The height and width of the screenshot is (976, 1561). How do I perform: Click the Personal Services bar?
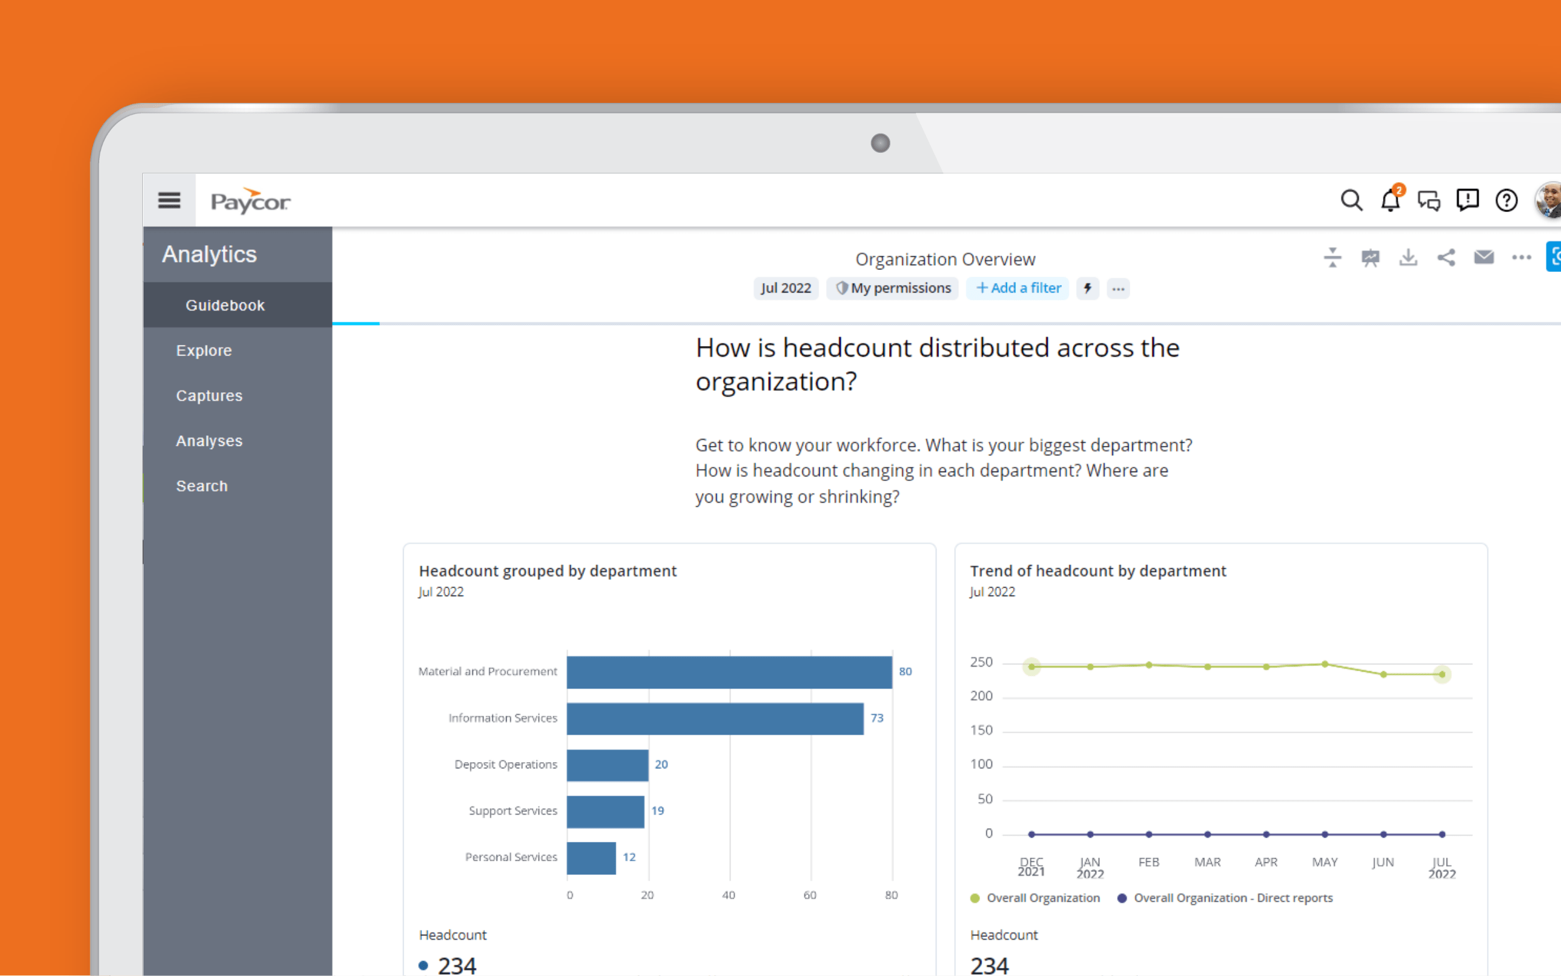pos(591,858)
